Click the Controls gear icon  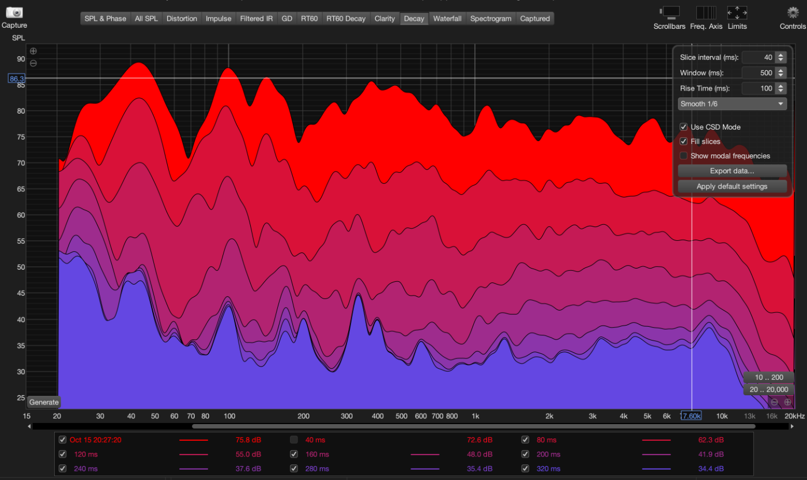pyautogui.click(x=793, y=12)
